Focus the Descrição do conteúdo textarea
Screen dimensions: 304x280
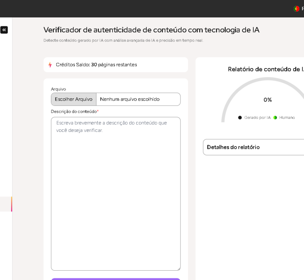tap(116, 194)
